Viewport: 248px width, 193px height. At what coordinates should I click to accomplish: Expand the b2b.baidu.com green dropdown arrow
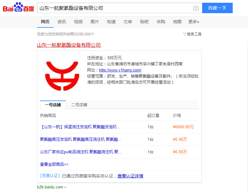(65, 187)
